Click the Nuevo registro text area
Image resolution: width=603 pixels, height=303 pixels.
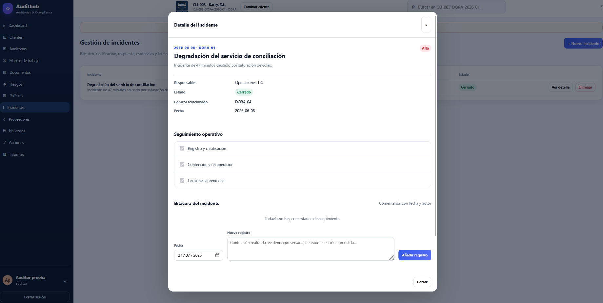[311, 249]
